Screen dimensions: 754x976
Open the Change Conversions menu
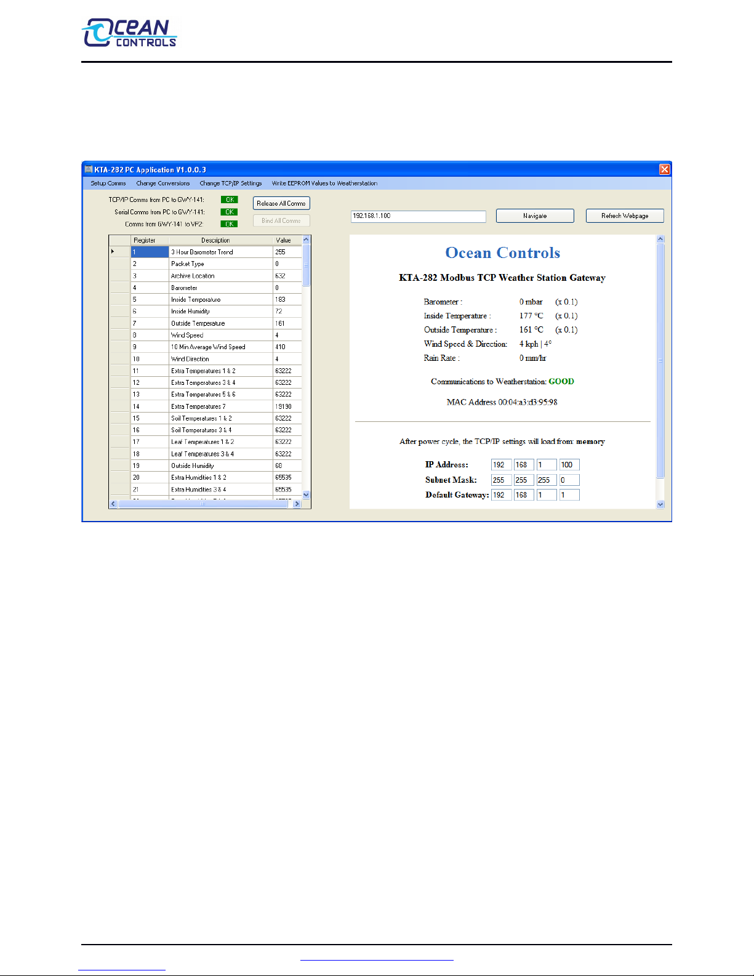(163, 184)
